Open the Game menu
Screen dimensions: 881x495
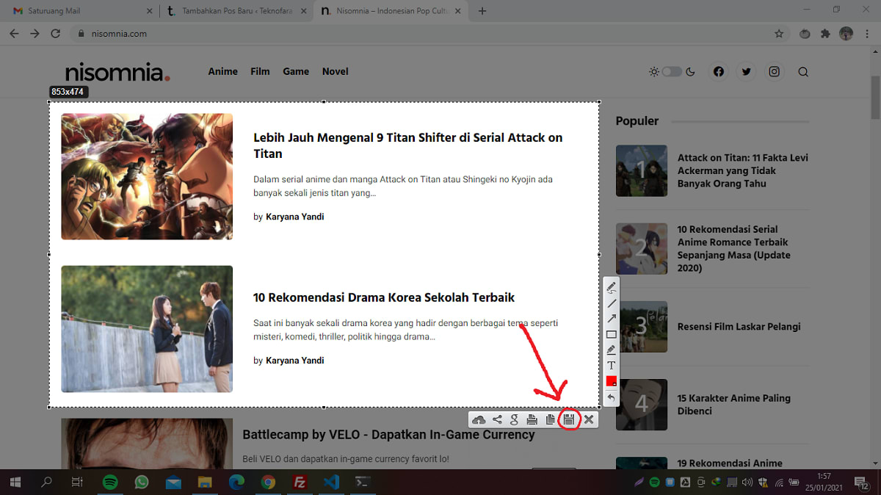(296, 71)
